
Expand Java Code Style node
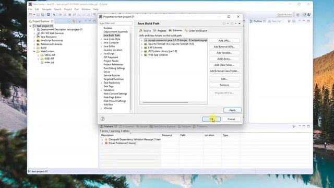click(x=101, y=39)
